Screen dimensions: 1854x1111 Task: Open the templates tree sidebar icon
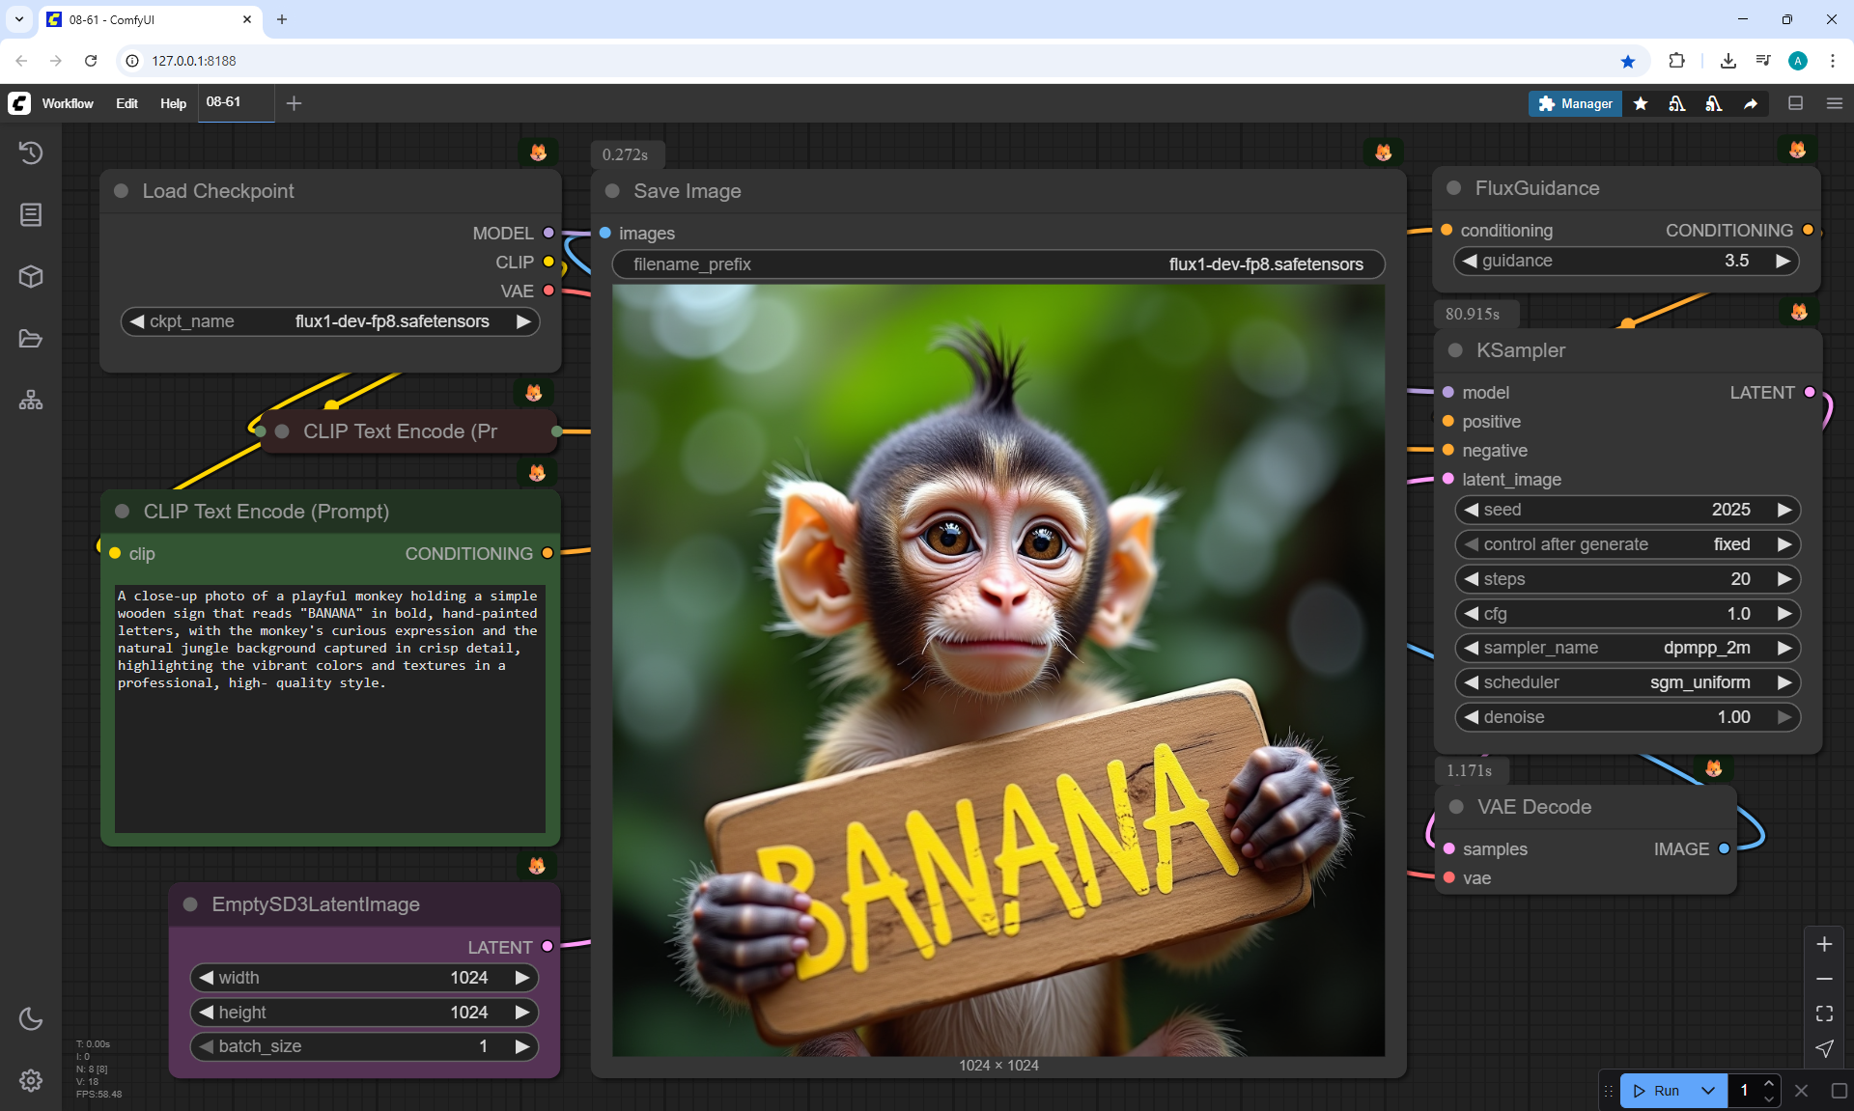(31, 400)
